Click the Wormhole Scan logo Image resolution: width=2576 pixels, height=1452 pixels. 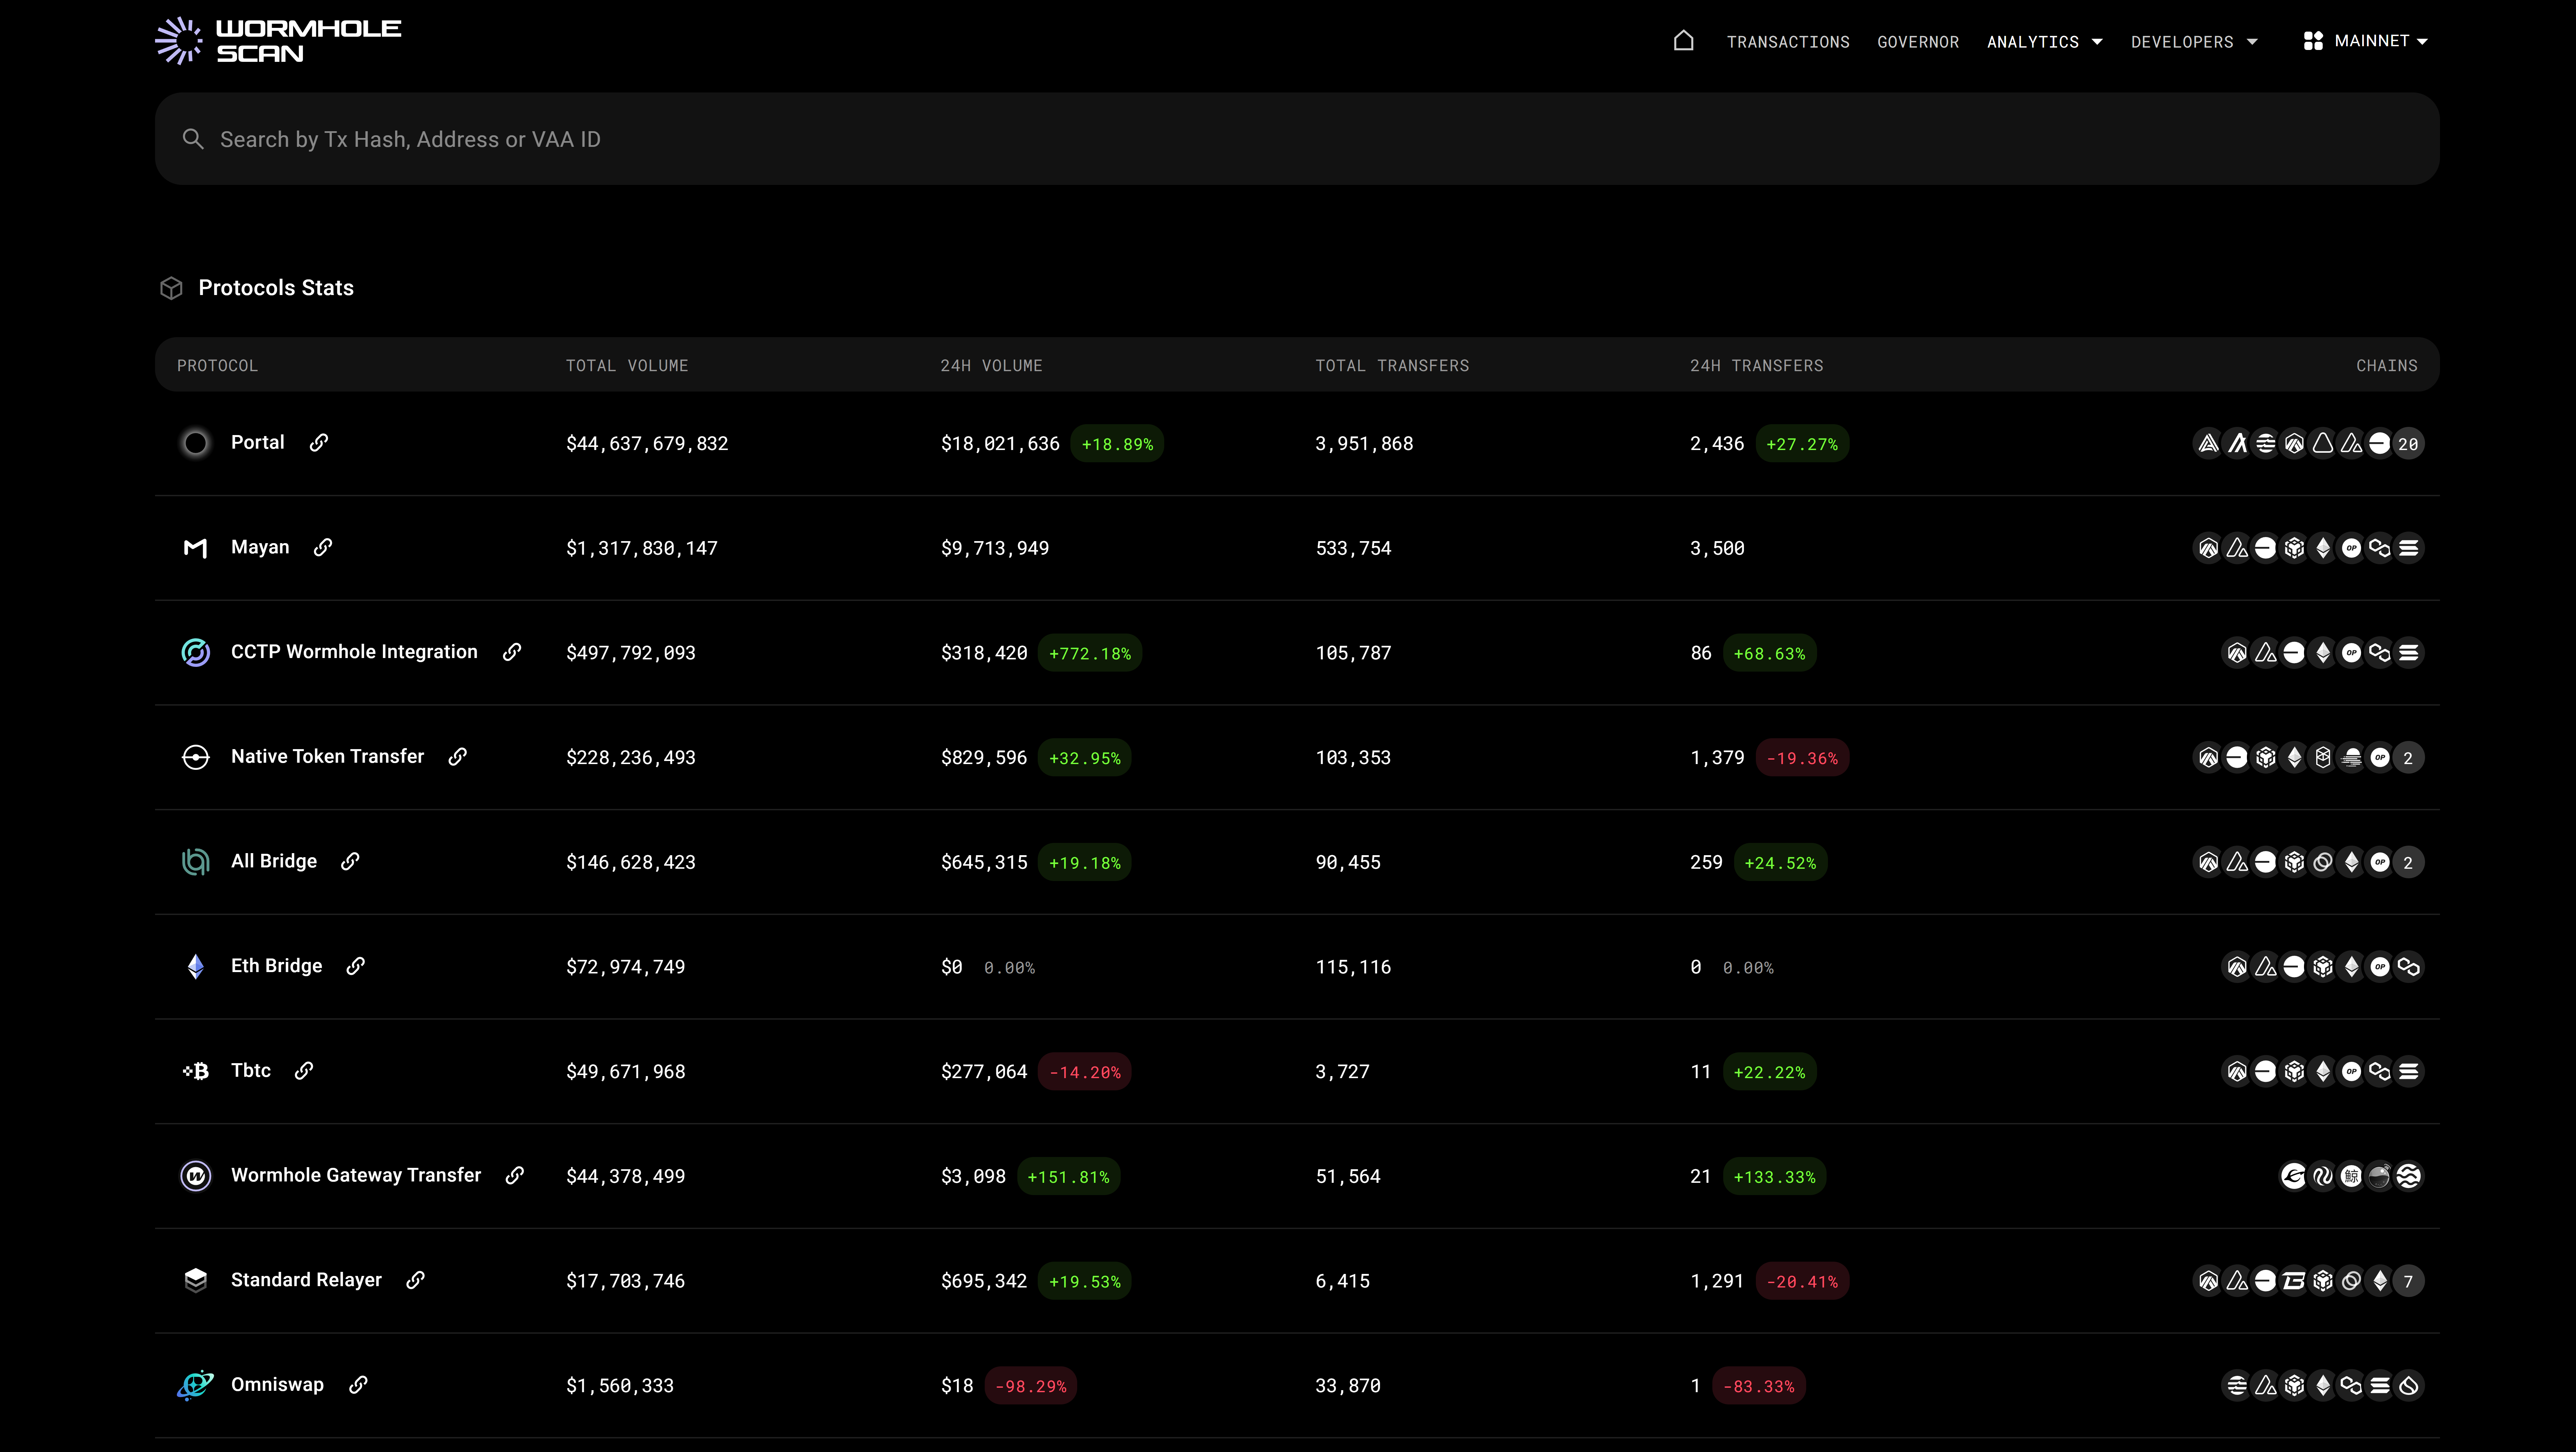278,41
